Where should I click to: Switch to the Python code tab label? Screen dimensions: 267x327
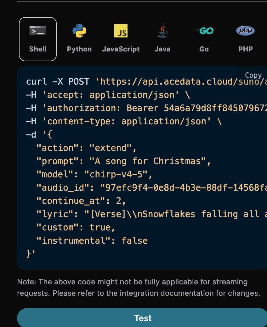pos(79,49)
